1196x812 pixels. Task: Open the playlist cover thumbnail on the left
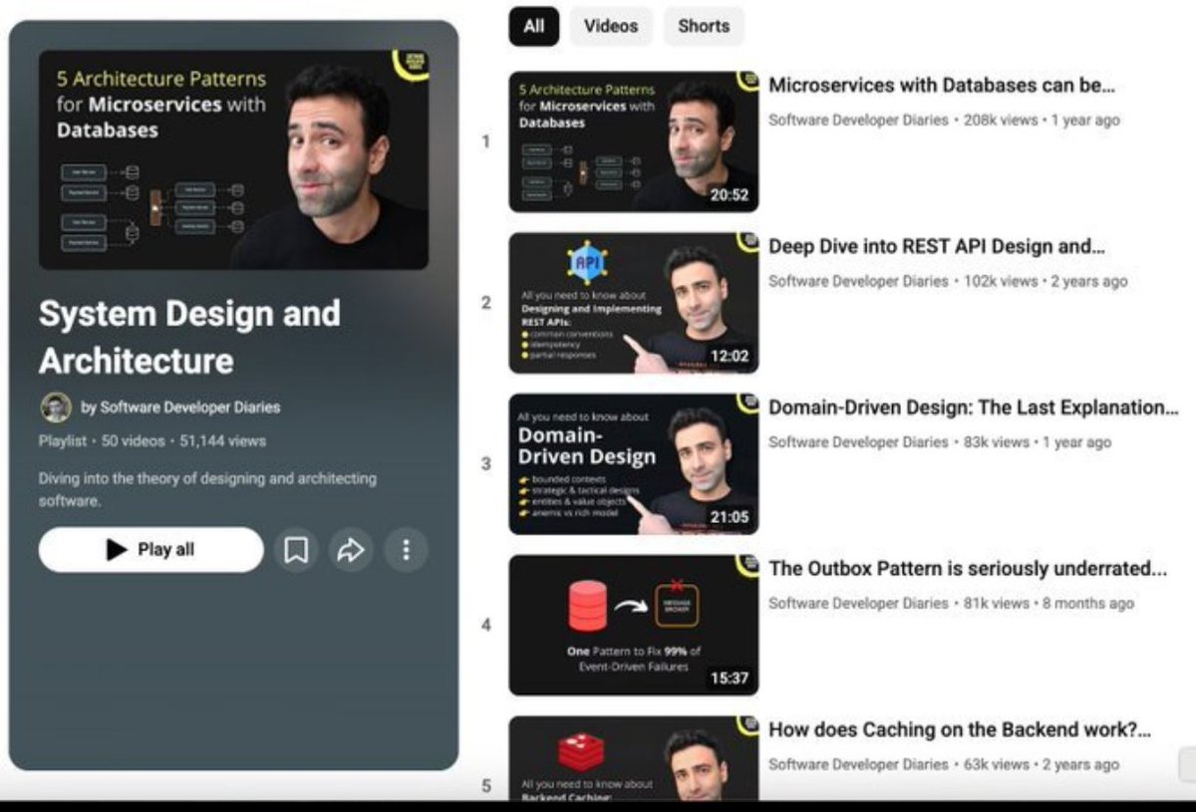(x=233, y=159)
